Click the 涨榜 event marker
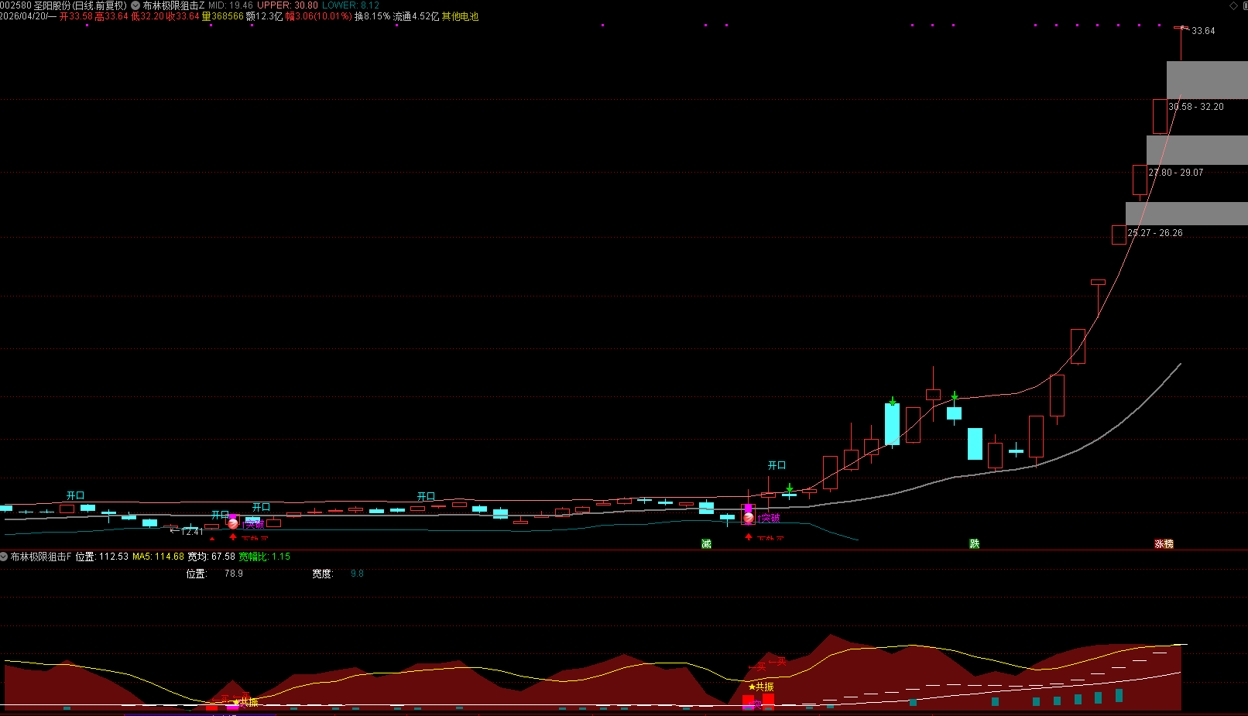The height and width of the screenshot is (716, 1248). click(1164, 544)
